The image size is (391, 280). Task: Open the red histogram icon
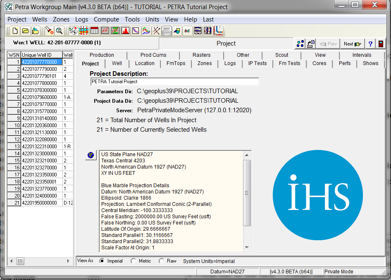[x=125, y=31]
